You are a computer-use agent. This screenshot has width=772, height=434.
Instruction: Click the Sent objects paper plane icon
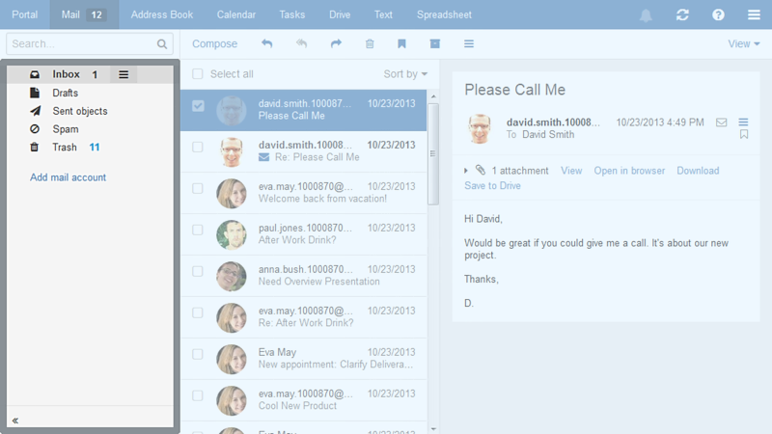[35, 111]
